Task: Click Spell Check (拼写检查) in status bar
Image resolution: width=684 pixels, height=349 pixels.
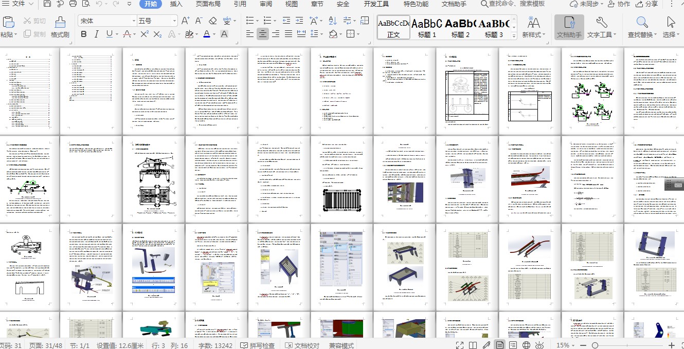Action: pyautogui.click(x=258, y=345)
